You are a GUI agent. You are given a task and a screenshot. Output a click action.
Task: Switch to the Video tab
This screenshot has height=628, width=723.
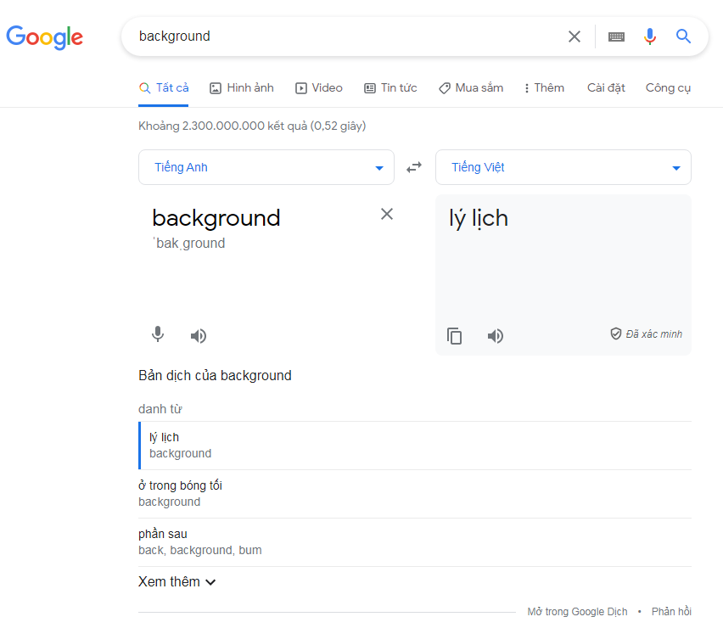(x=319, y=88)
